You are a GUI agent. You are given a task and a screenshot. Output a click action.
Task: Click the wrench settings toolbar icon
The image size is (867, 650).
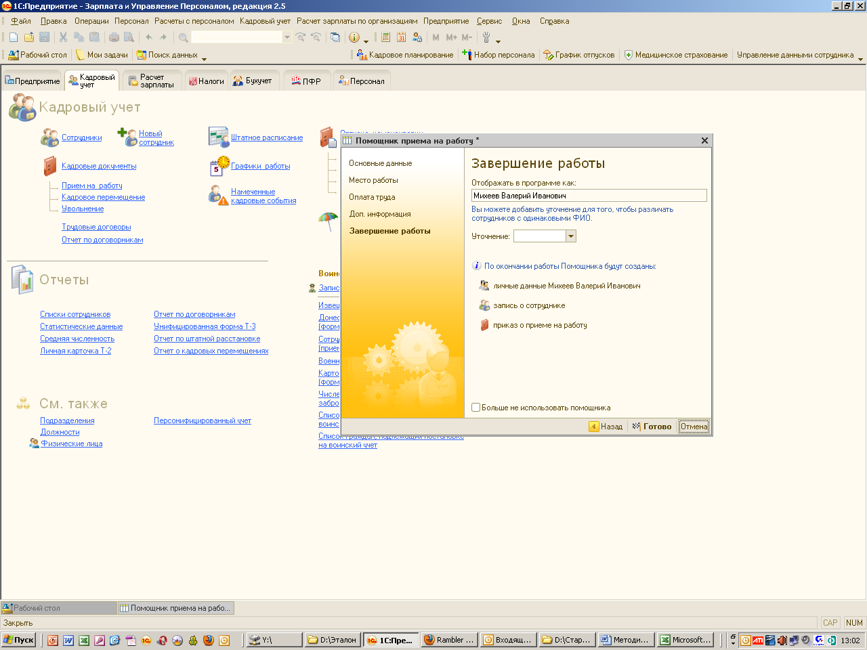click(x=486, y=37)
